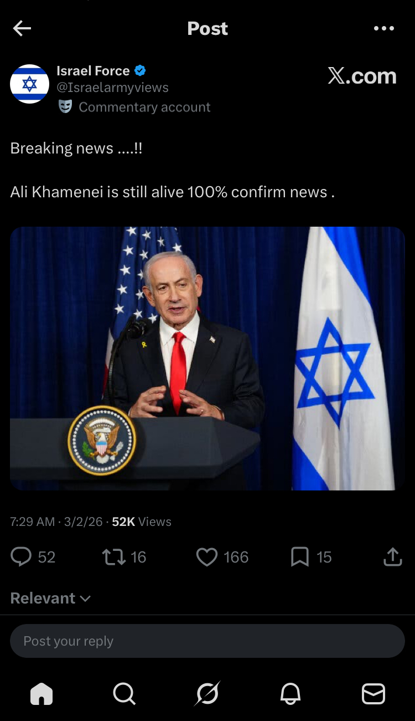Open Grok slash icon in bottom bar
Screen dimensions: 415x721
[207, 693]
